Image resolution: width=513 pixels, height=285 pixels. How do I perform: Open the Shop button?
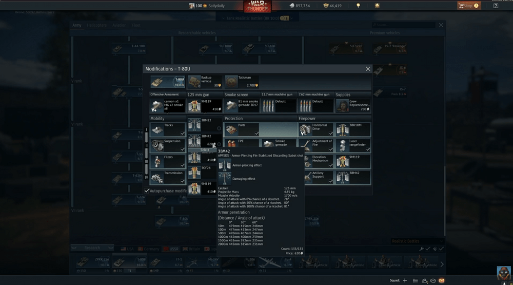[x=468, y=6]
